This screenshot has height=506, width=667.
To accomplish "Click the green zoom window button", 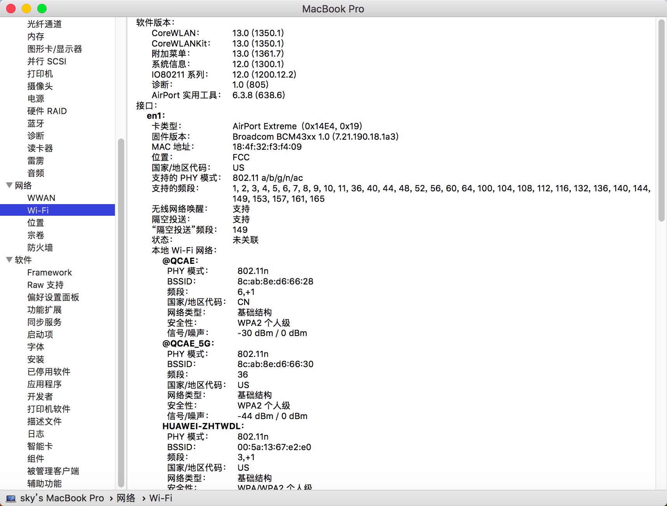I will point(42,9).
